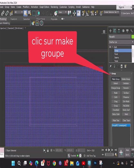Open Utilities wrench panel tab
Screen dimensions: 134x168
tap(131, 31)
